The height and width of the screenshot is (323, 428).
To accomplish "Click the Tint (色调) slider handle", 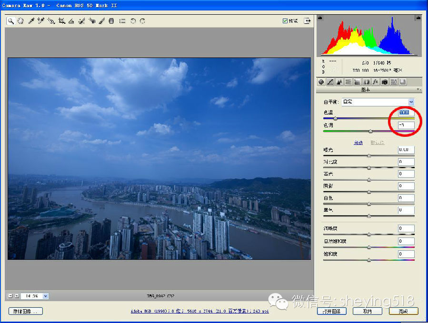I will (x=370, y=131).
